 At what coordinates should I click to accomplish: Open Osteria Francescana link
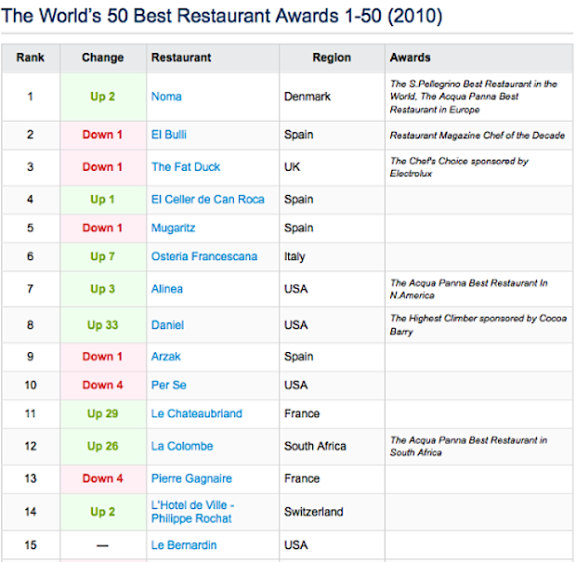[204, 256]
